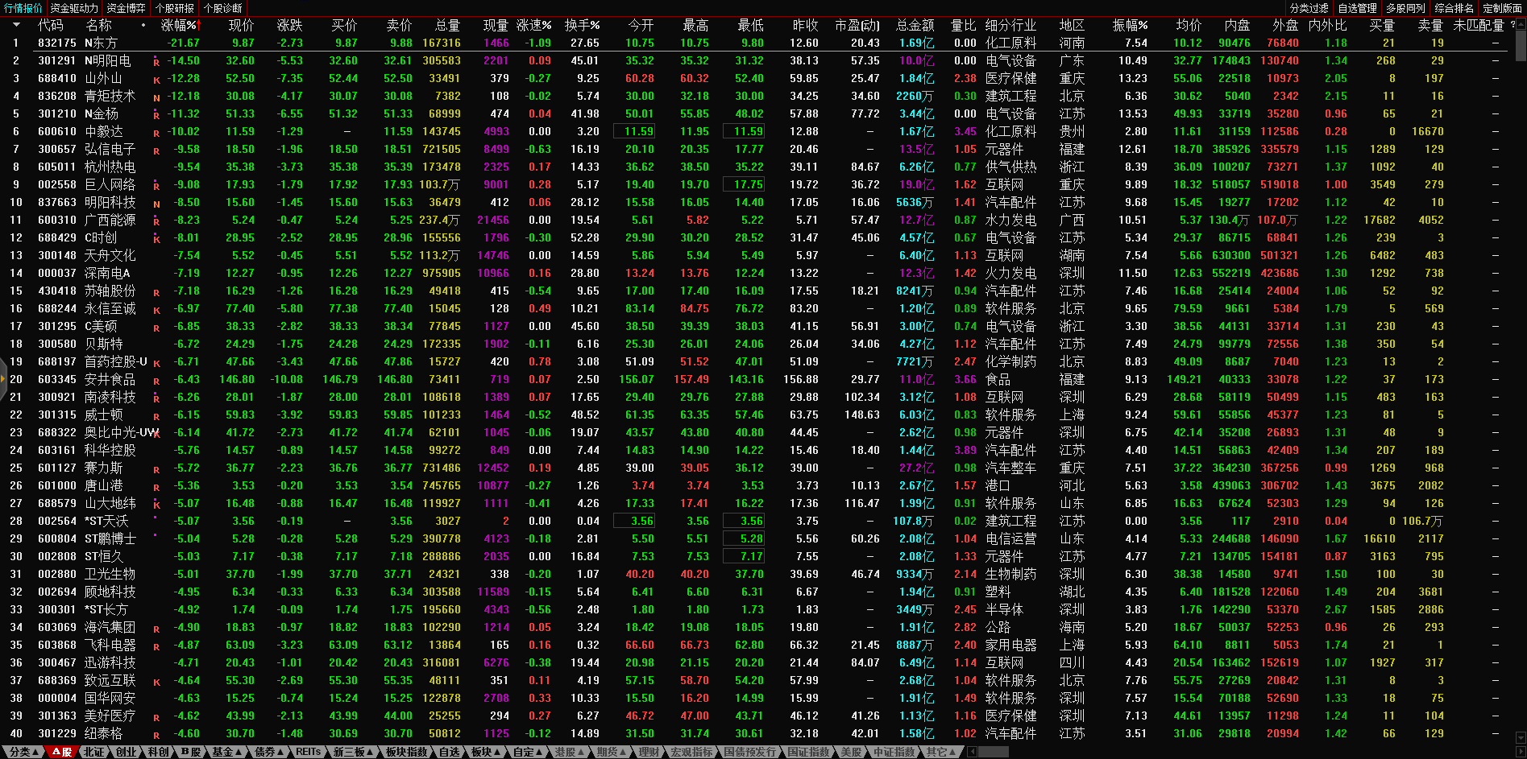Click the R marker icon beside N明阳电

coord(156,62)
